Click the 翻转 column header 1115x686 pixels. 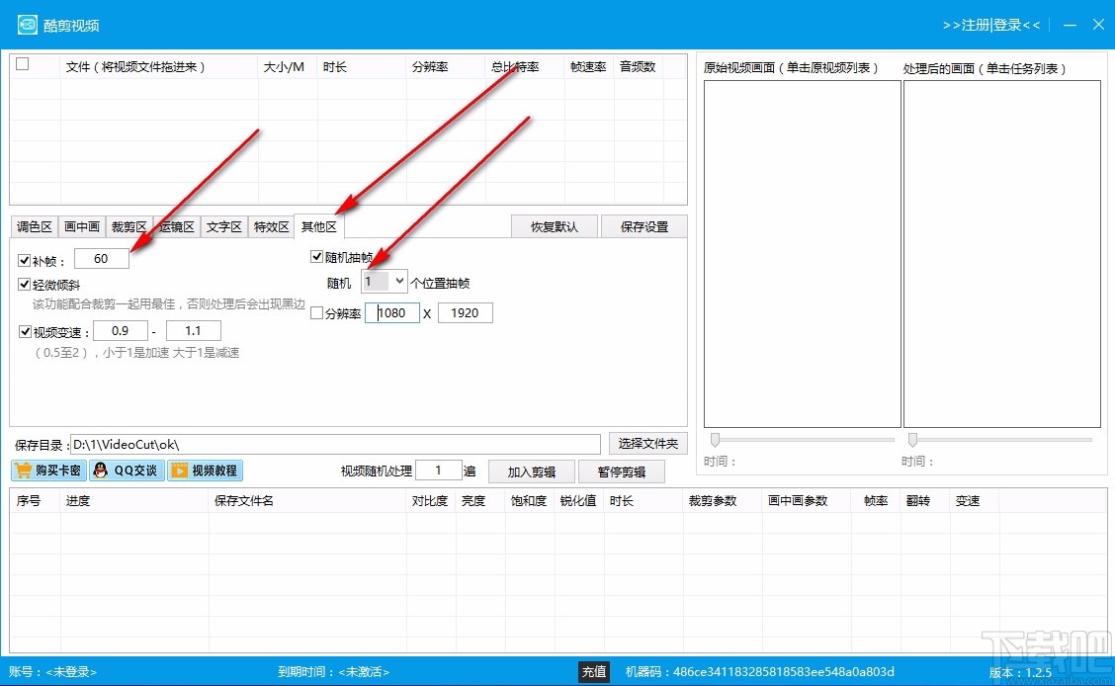point(924,500)
